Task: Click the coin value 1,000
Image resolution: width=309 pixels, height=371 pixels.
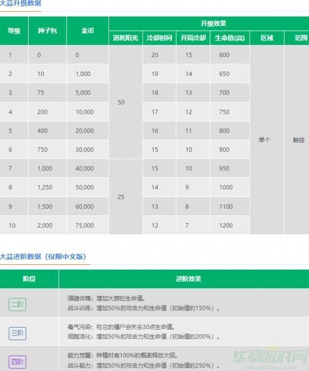Action: coord(83,74)
